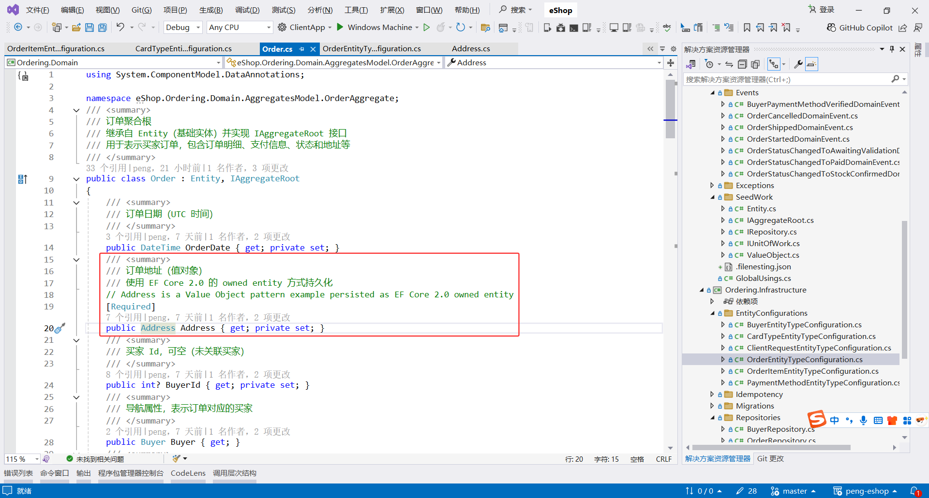Screen dimensions: 929x498
Task: Collapse the Order class code fold at line 9
Action: pyautogui.click(x=76, y=179)
